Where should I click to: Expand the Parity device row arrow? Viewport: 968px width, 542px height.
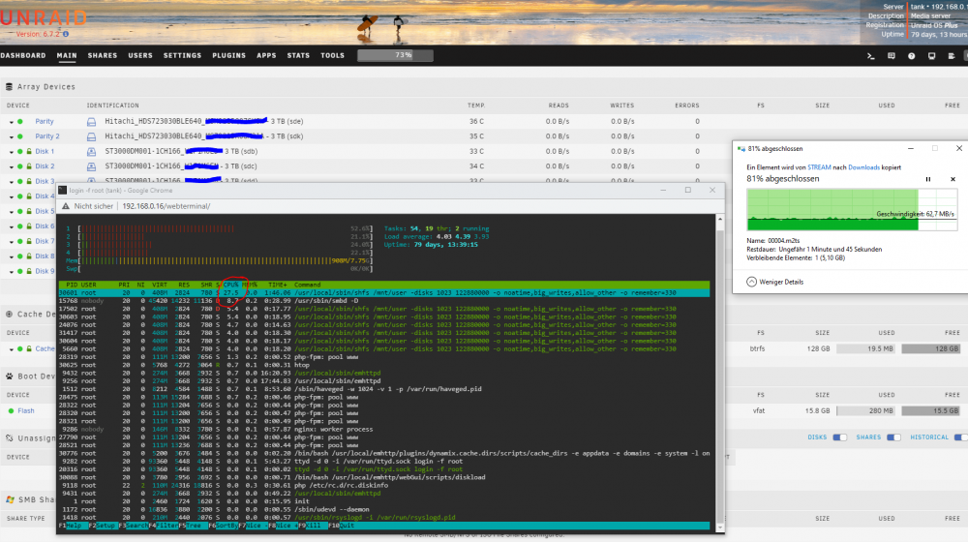pos(11,122)
